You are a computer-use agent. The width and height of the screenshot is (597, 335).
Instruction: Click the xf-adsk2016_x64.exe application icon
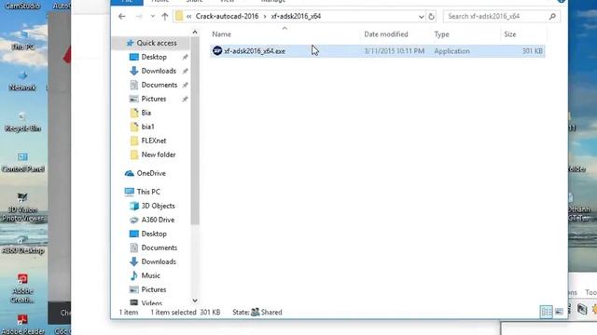tap(217, 50)
